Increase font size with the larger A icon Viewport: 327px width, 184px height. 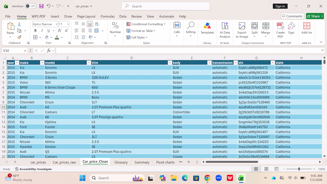coord(60,31)
